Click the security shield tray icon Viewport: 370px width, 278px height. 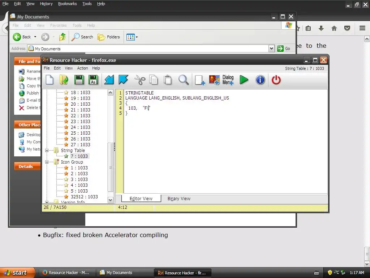(x=330, y=273)
